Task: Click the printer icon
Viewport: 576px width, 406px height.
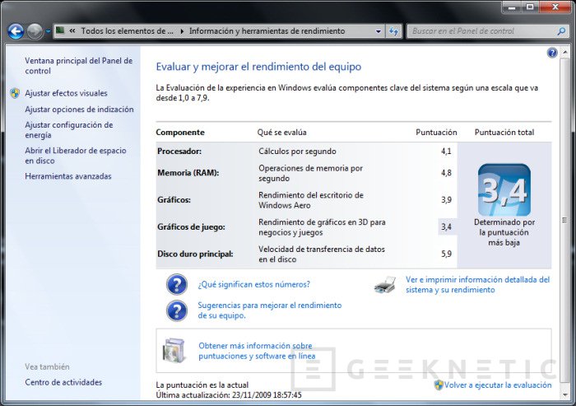Action: point(385,285)
